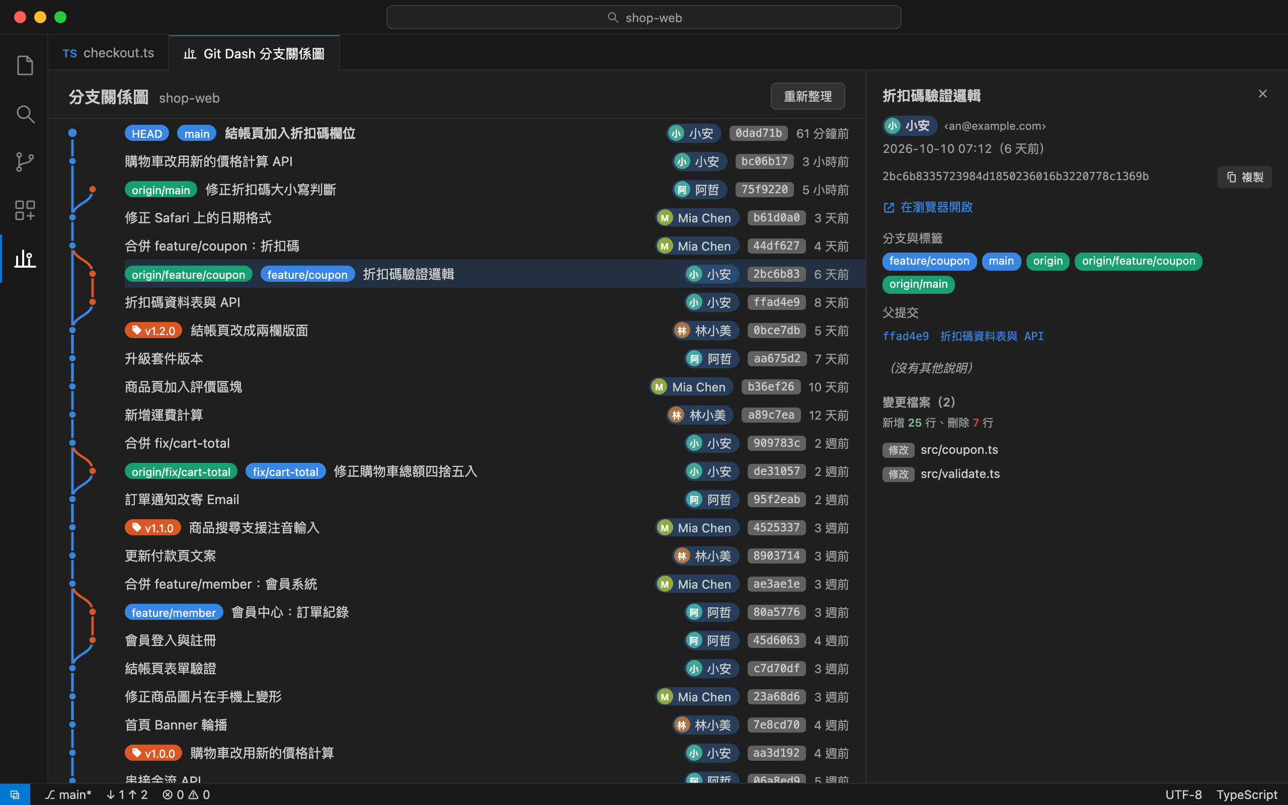Click the fix/cart-total branch badge
This screenshot has width=1288, height=805.
tap(285, 472)
